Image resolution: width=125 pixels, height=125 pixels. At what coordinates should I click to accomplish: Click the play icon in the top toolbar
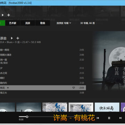3,15
